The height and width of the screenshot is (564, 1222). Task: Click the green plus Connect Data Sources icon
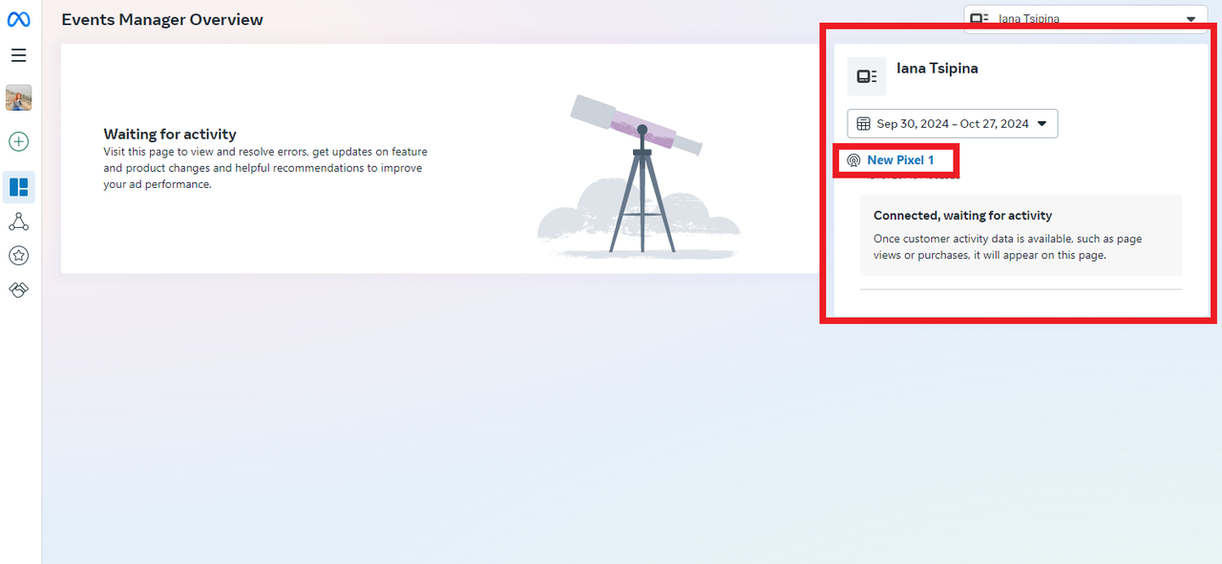(x=19, y=142)
